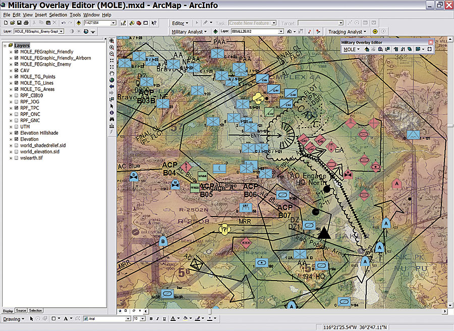Expand the UTM layer node
The height and width of the screenshot is (331, 454).
[x=11, y=127]
